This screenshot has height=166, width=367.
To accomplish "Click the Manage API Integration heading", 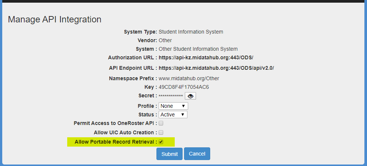I will [x=55, y=19].
